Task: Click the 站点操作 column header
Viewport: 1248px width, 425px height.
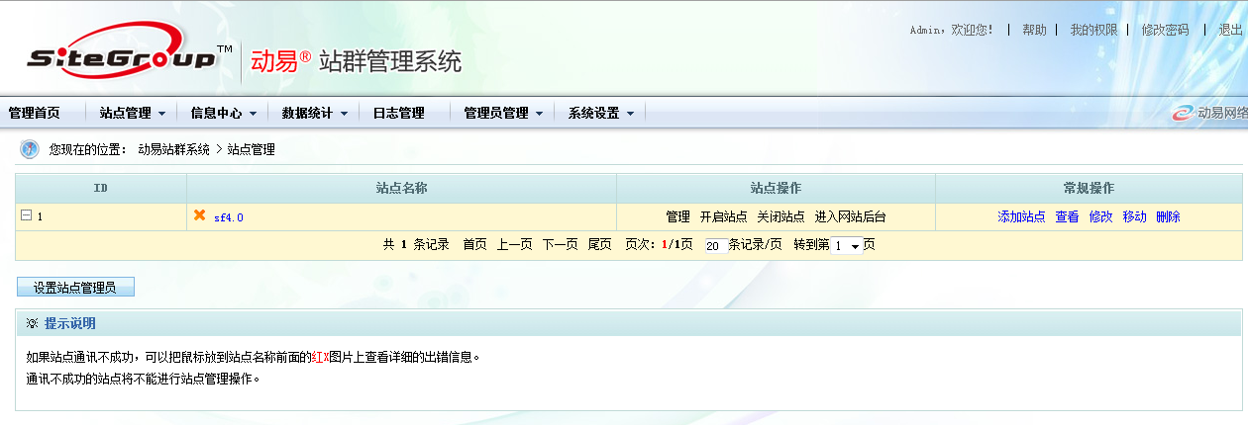Action: tap(776, 188)
